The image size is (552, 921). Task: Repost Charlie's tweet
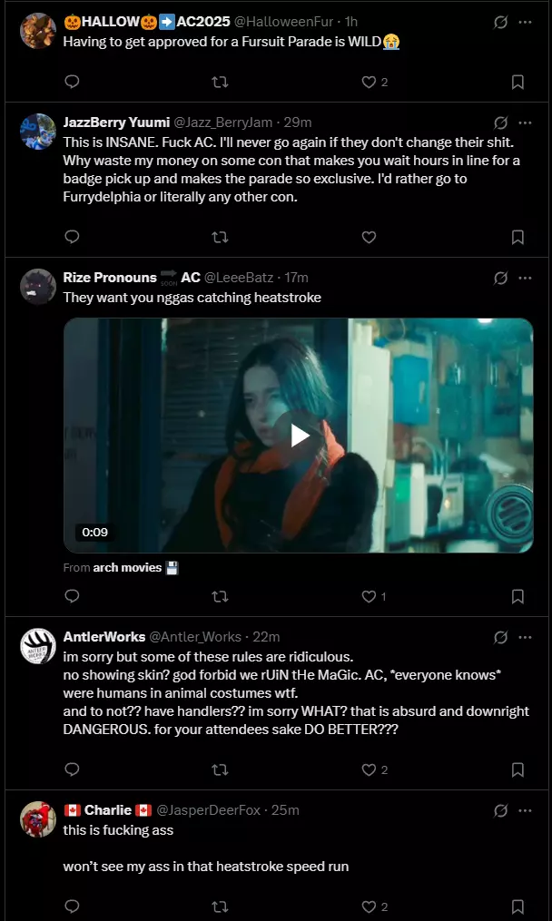coord(220,906)
